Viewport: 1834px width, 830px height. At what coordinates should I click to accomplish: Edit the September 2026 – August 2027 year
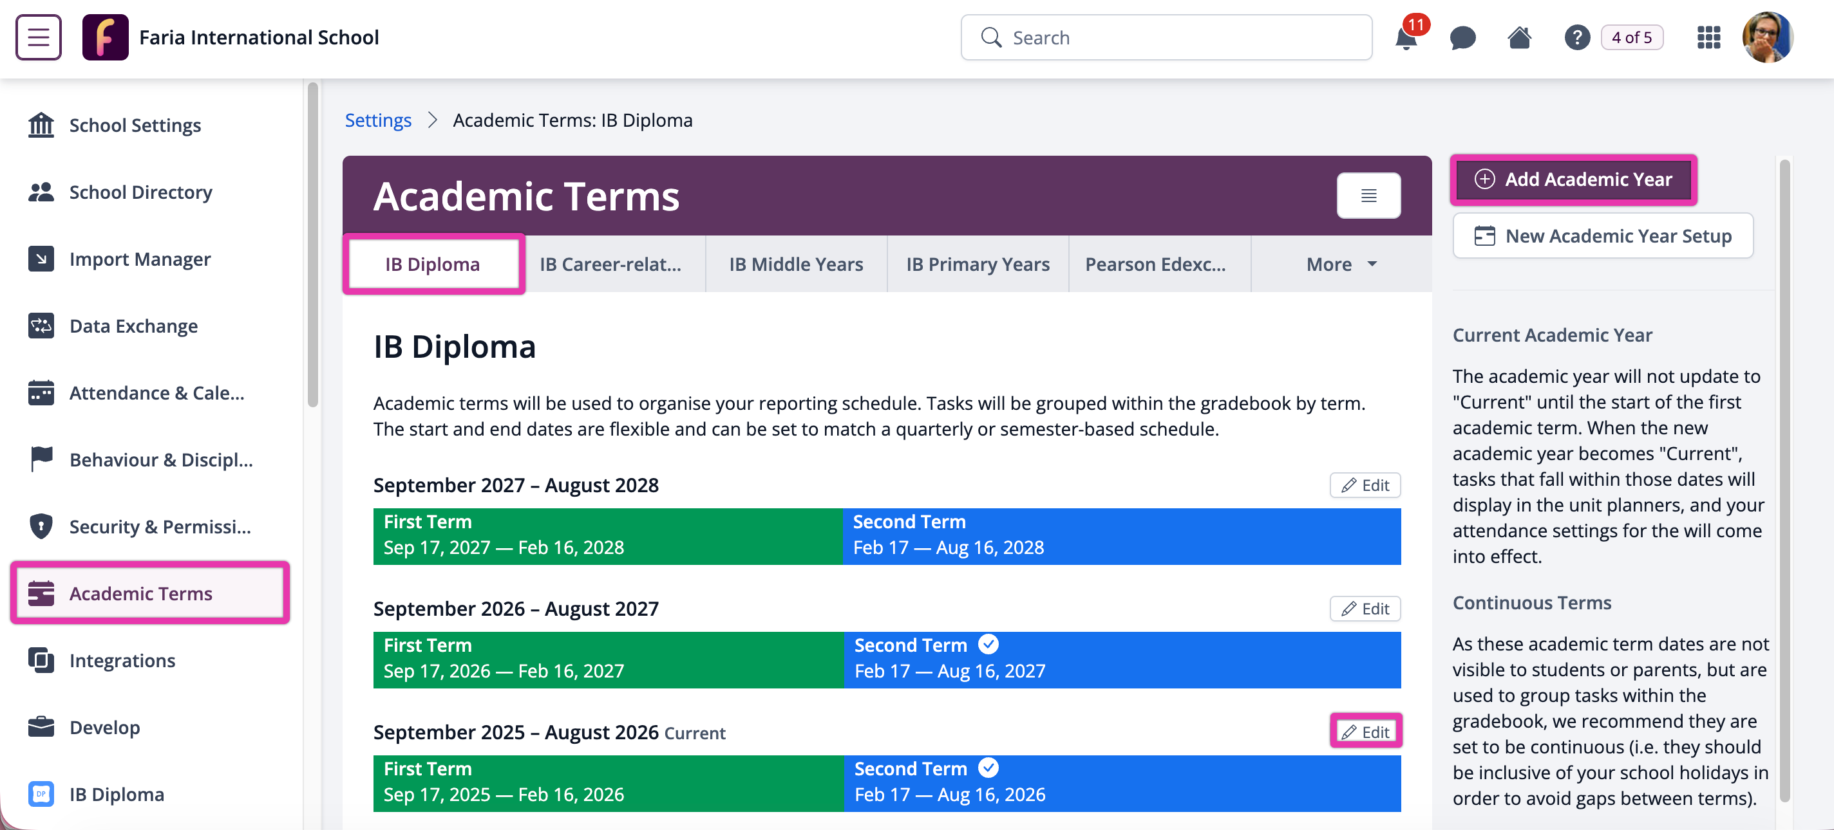click(x=1365, y=609)
